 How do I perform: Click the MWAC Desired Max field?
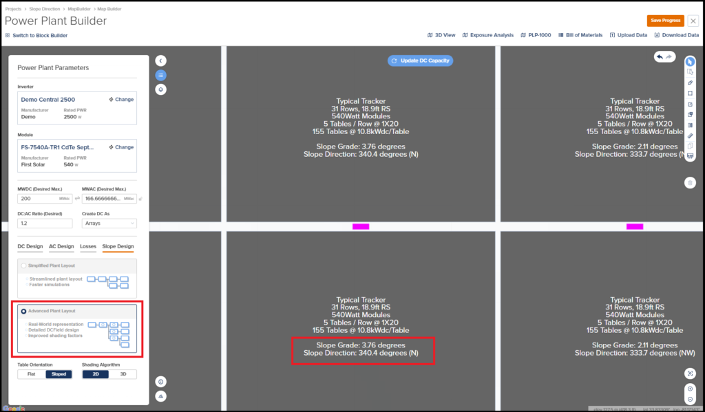(x=109, y=199)
